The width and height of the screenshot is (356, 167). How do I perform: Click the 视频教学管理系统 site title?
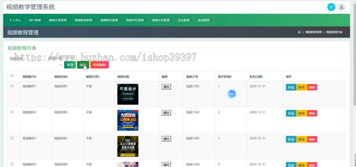click(x=30, y=7)
